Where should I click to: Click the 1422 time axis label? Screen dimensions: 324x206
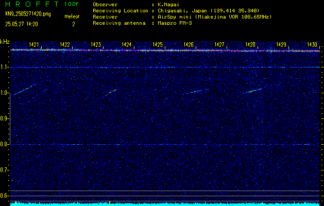coord(65,44)
